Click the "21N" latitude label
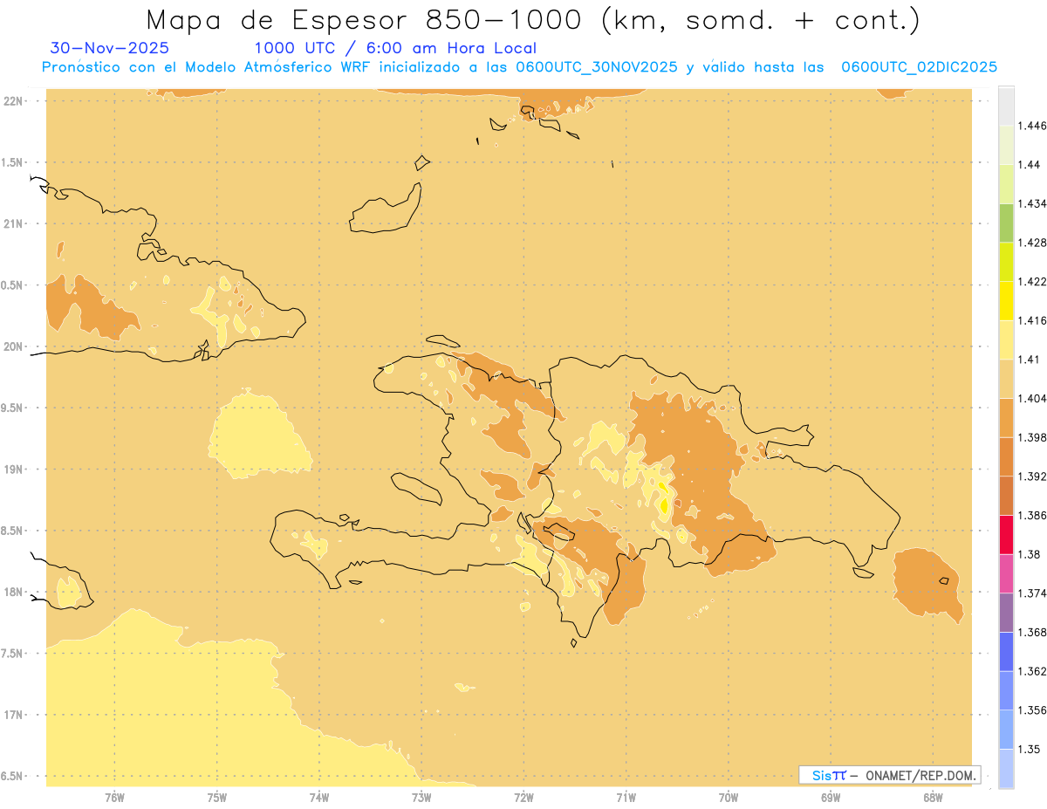This screenshot has height=809, width=1047. pos(12,224)
